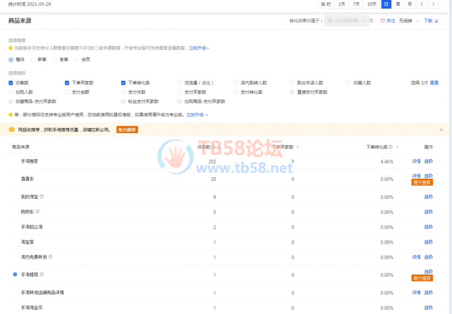Image resolution: width=452 pixels, height=314 pixels.
Task: Click the heart 关注 icon
Action: [x=382, y=21]
